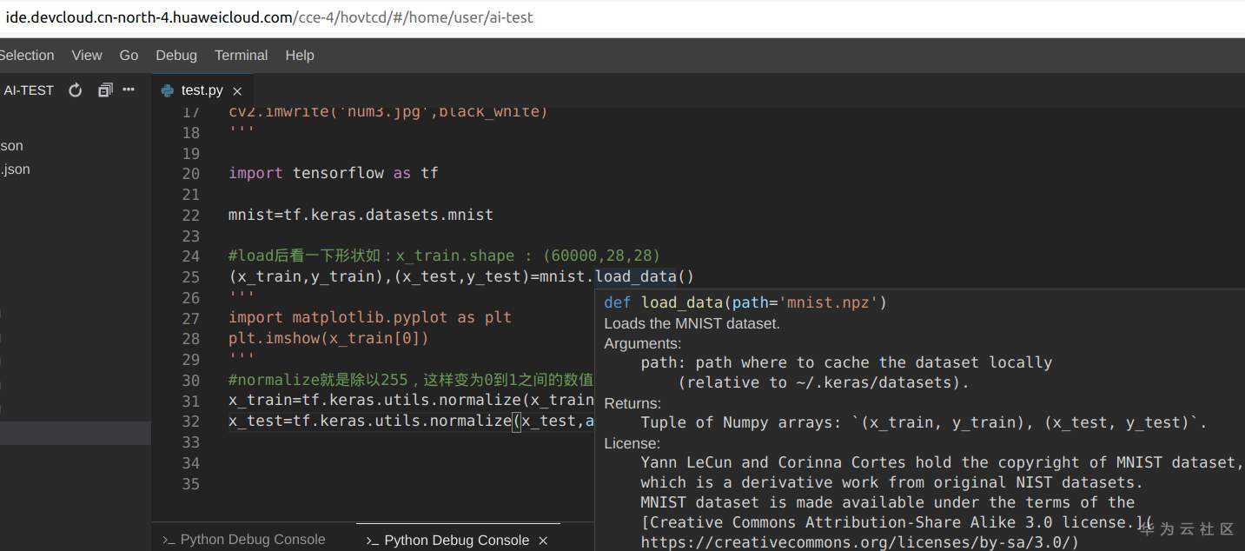Click load_data method call on line 25
This screenshot has height=551, width=1245.
635,277
